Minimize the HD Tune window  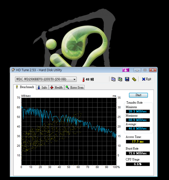137,70
